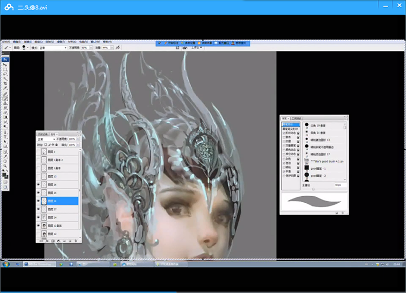Open 文件(F) menu
Screen dimensions: 406x293
pyautogui.click(x=6, y=42)
